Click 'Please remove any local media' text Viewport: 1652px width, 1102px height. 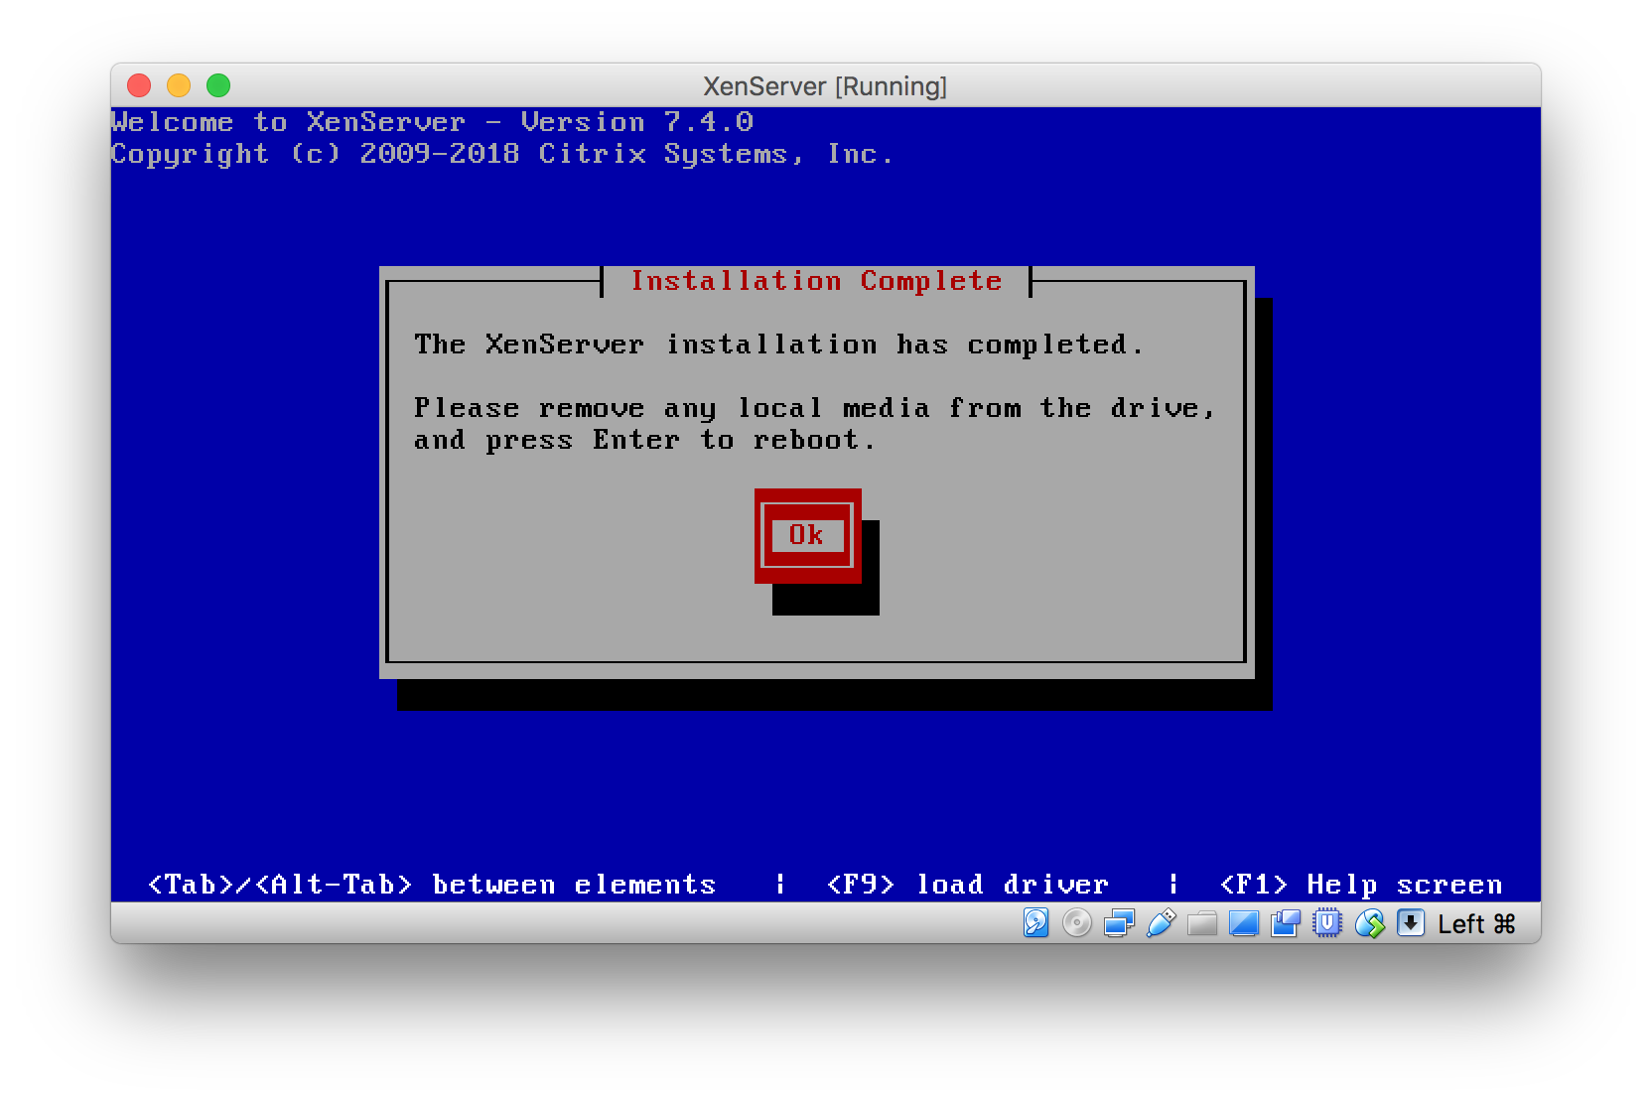click(672, 409)
